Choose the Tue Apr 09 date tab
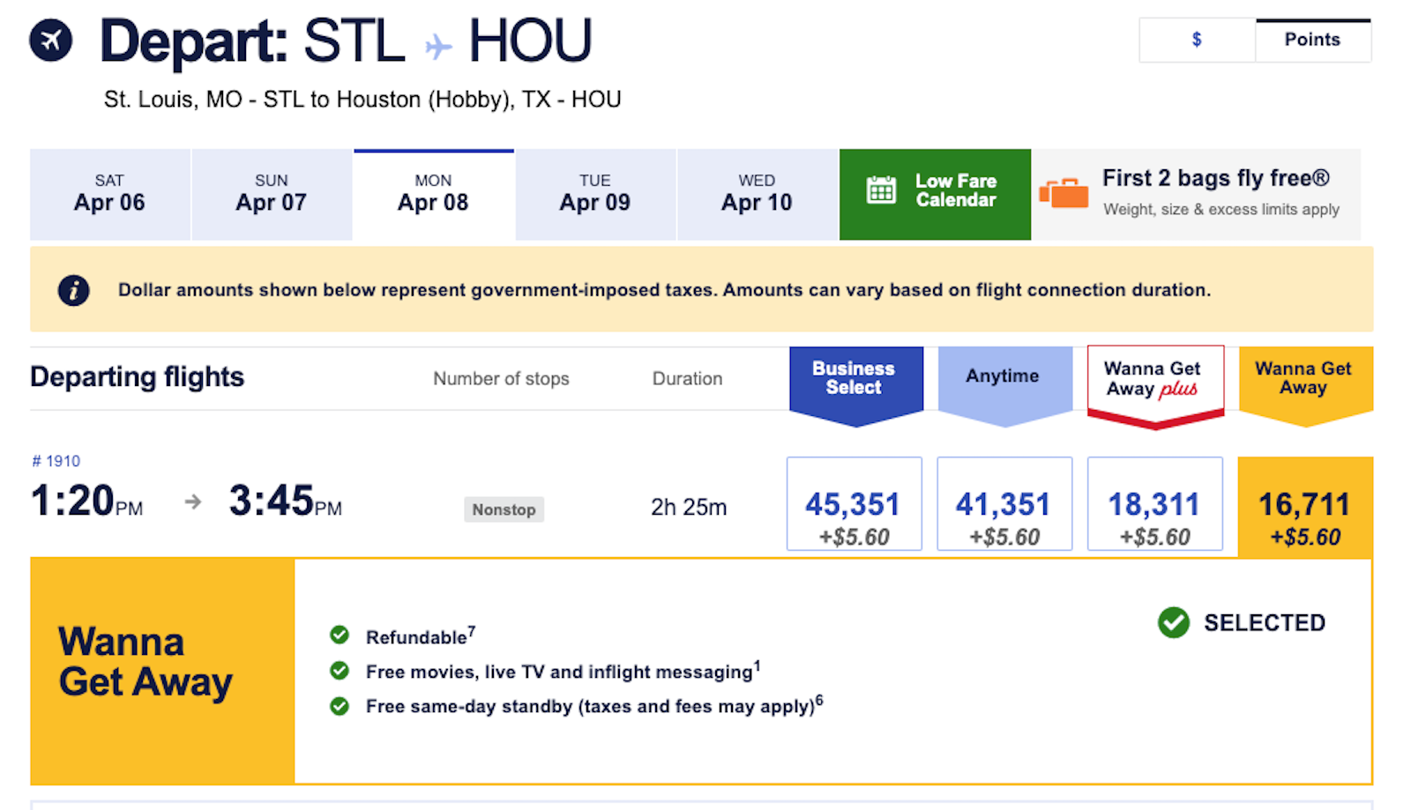 click(595, 195)
